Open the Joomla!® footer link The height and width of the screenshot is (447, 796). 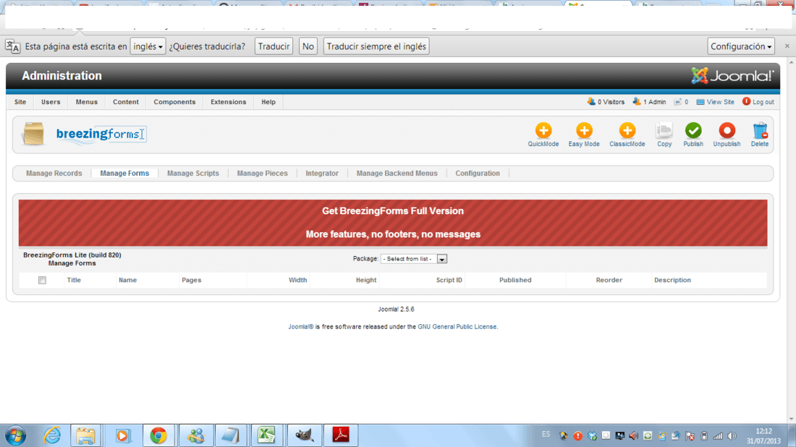coord(301,327)
